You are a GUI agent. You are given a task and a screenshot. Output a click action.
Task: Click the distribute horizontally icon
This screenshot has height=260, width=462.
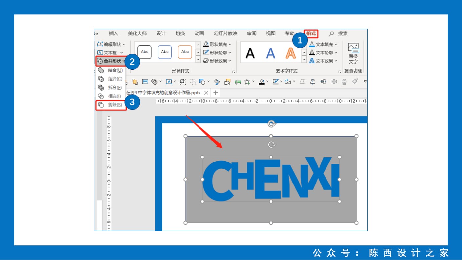[x=334, y=82]
